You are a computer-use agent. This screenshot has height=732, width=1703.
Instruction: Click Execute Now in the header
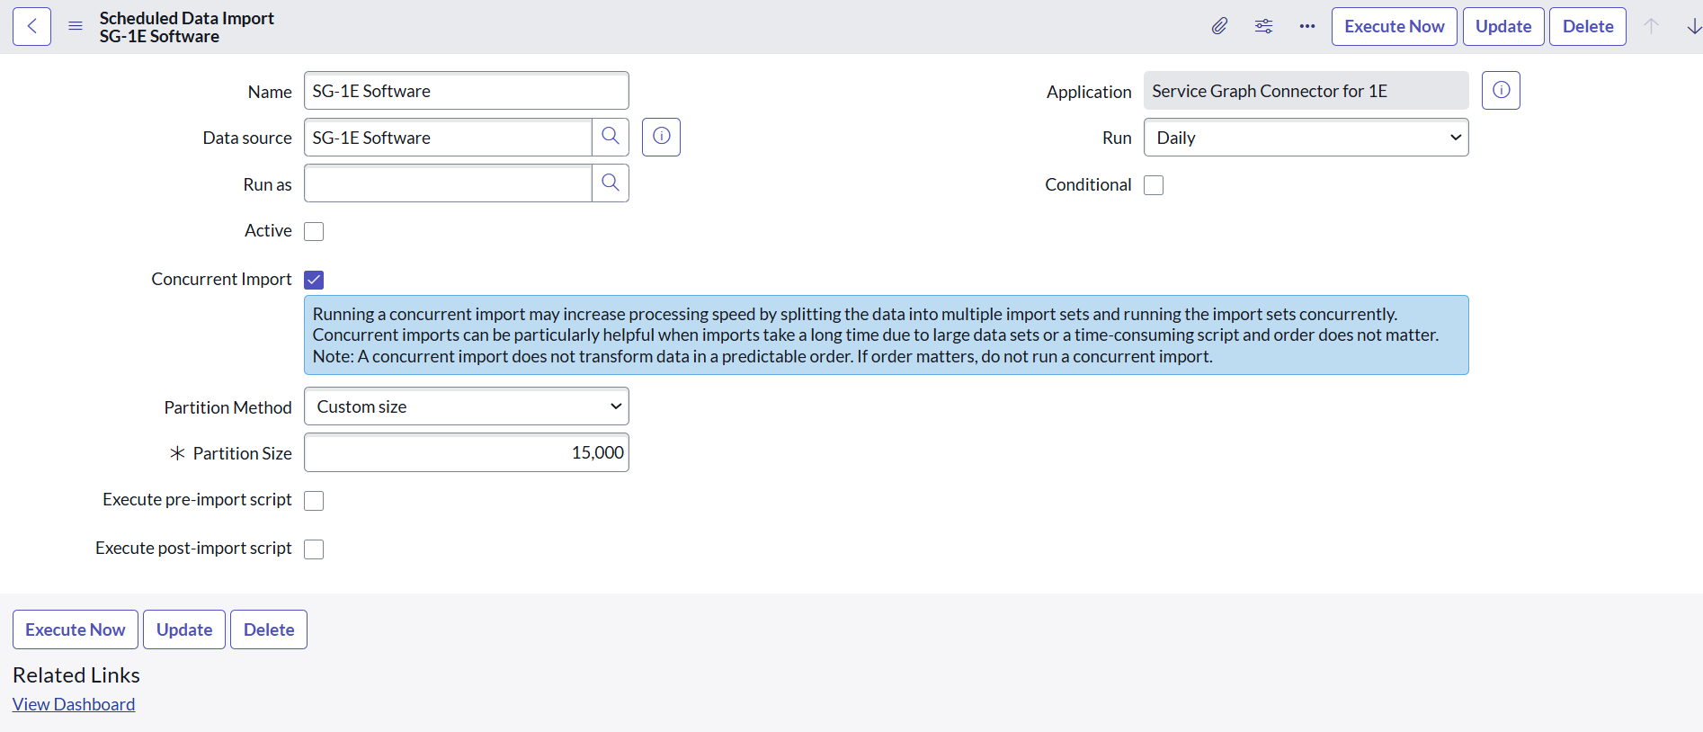pos(1394,27)
